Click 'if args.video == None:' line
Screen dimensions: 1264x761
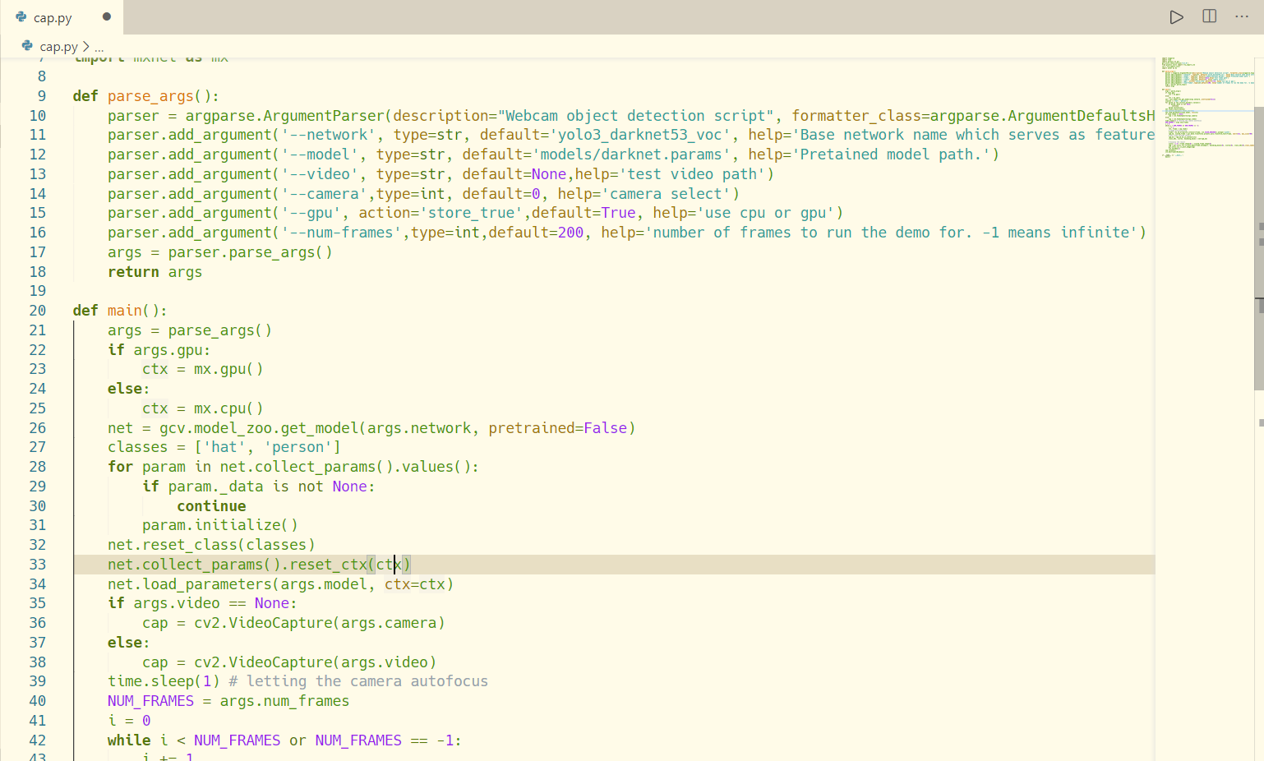click(202, 603)
